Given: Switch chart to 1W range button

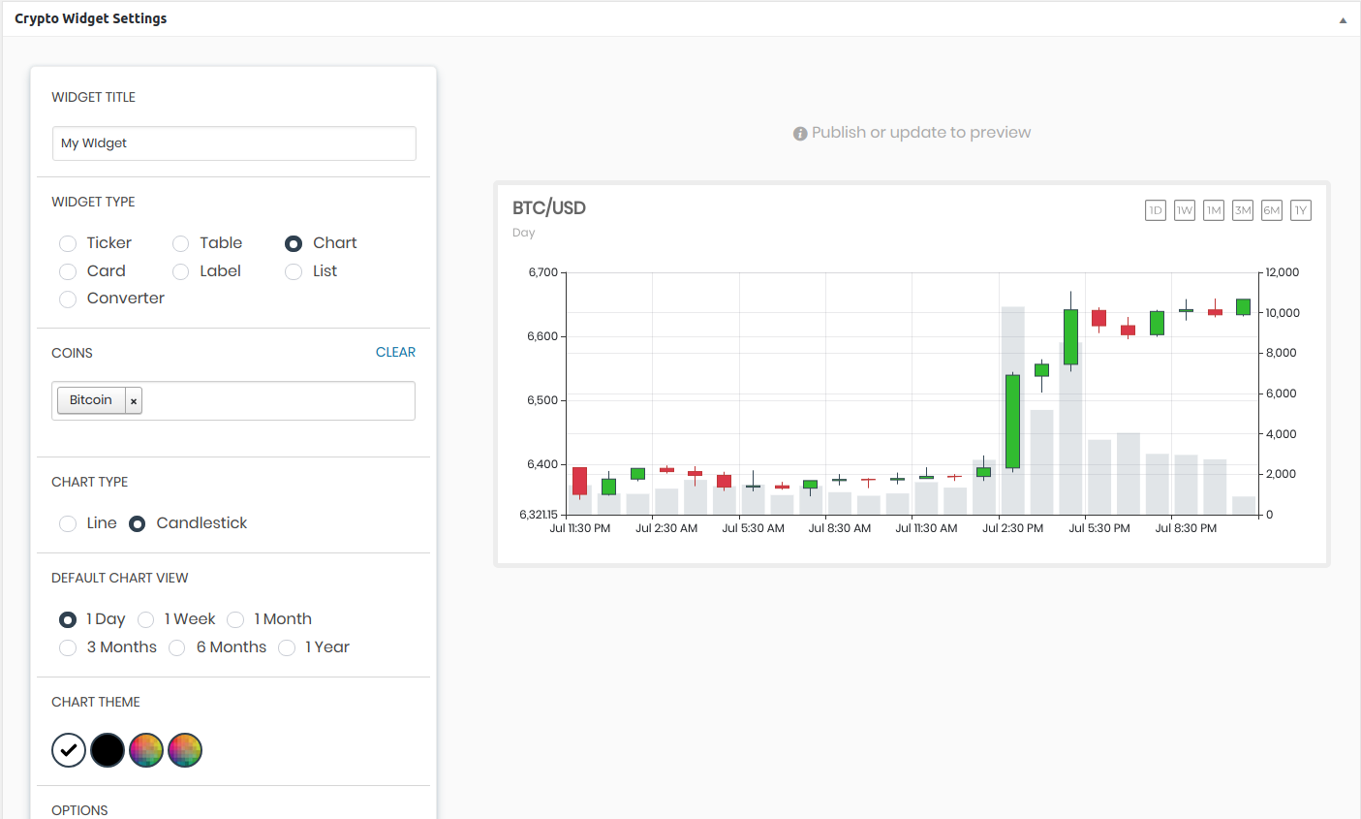Looking at the screenshot, I should pos(1184,210).
